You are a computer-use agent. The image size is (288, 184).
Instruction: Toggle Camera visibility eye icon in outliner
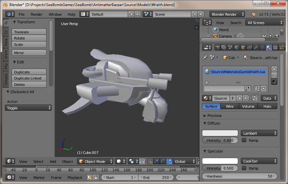click(x=264, y=36)
